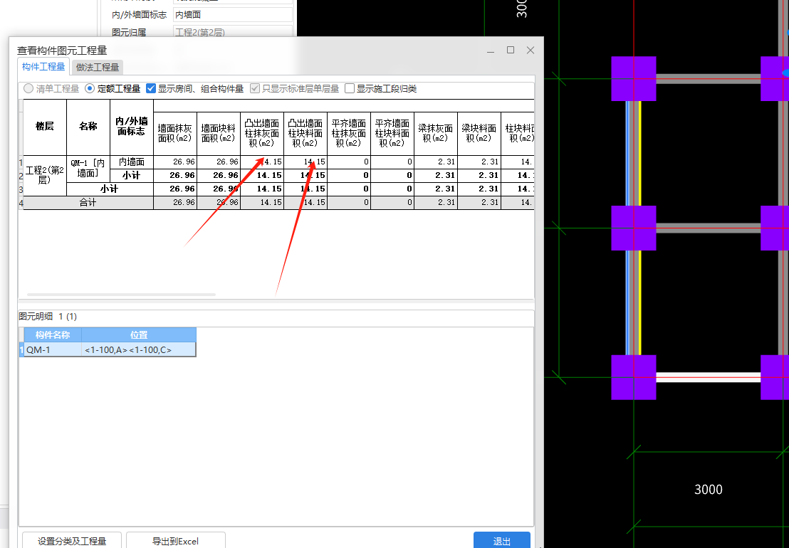
Task: Select the 工程2(第2层) floor cell
Action: pos(45,176)
